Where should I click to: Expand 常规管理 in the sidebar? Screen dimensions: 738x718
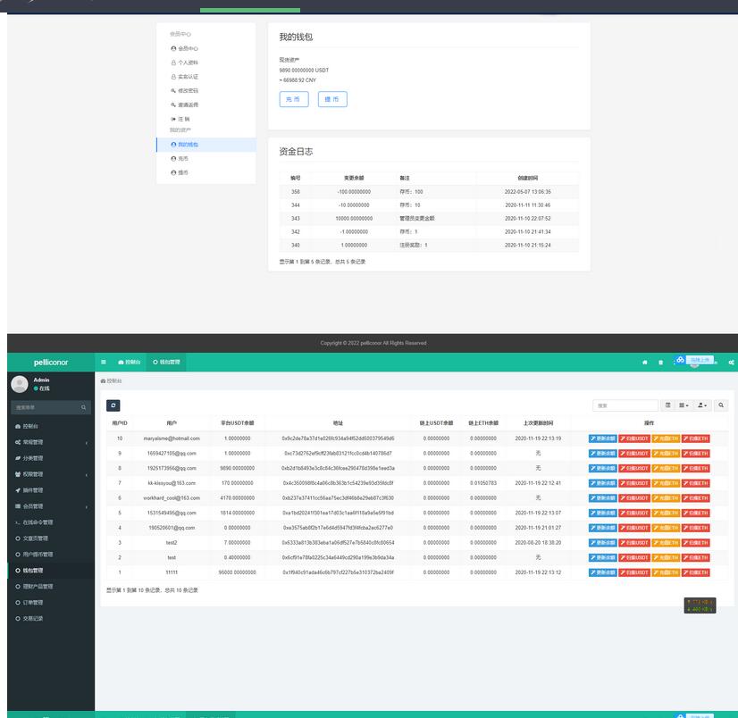point(47,442)
